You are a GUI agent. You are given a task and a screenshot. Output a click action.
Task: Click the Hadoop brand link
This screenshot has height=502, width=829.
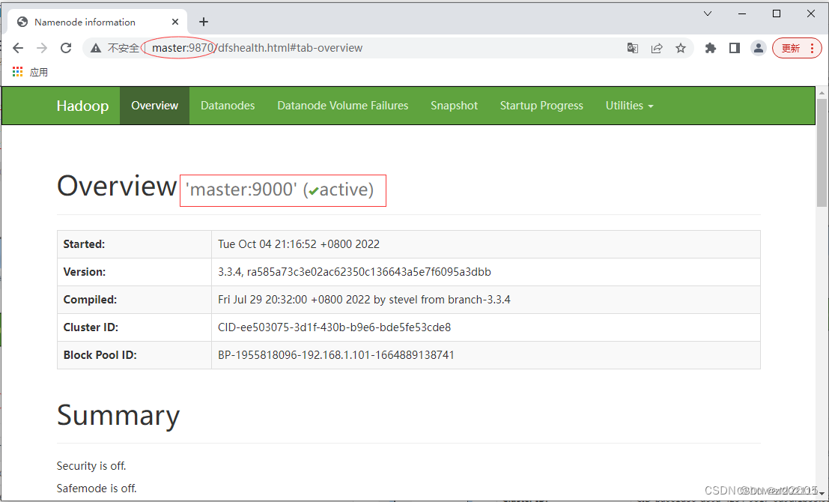pos(82,106)
